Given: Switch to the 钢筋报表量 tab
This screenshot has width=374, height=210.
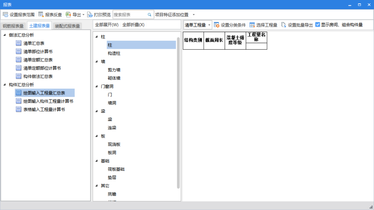Looking at the screenshot, I should point(13,26).
